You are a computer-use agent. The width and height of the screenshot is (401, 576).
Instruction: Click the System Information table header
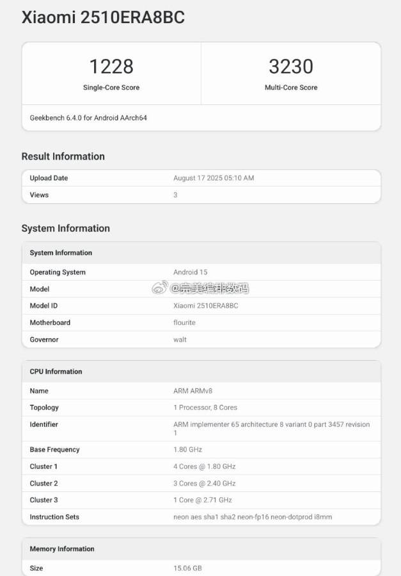point(61,252)
